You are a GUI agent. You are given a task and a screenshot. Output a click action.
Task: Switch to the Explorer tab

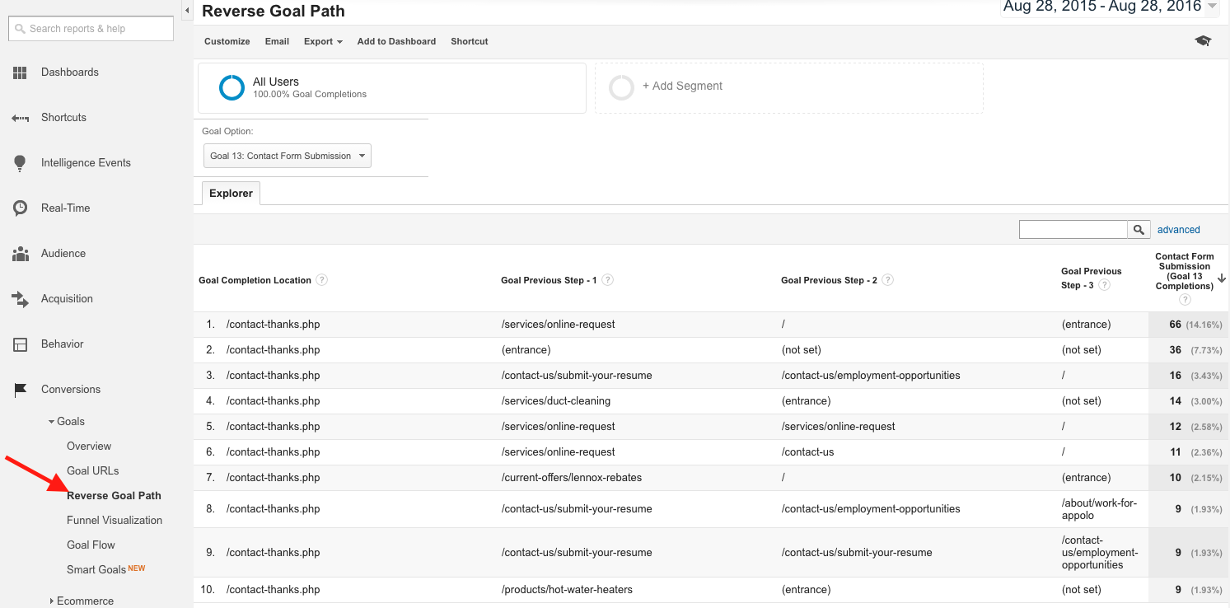point(230,193)
